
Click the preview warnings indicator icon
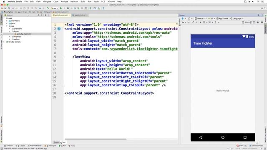click(x=262, y=22)
